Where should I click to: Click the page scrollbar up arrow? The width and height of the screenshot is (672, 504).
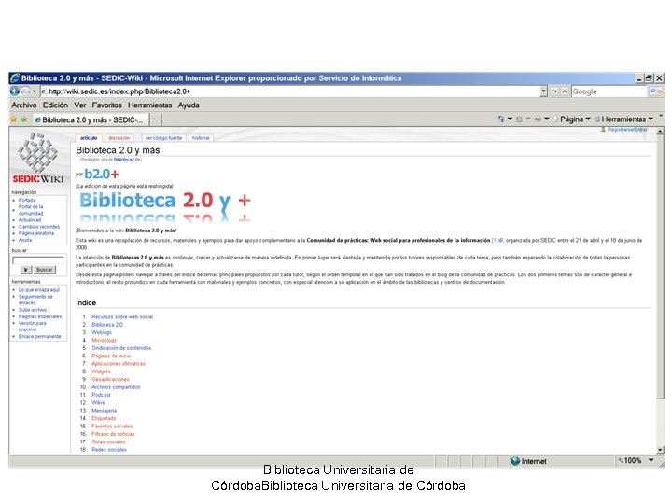pyautogui.click(x=660, y=131)
